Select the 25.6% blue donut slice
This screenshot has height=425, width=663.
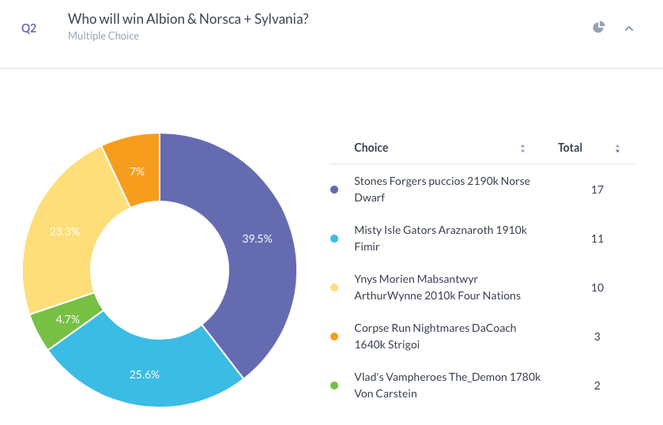[145, 374]
